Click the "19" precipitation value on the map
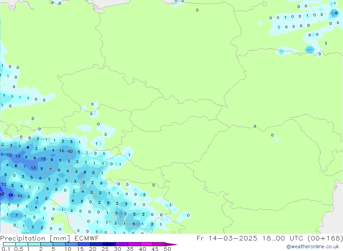Screen dimensions: 343x251 11,195
